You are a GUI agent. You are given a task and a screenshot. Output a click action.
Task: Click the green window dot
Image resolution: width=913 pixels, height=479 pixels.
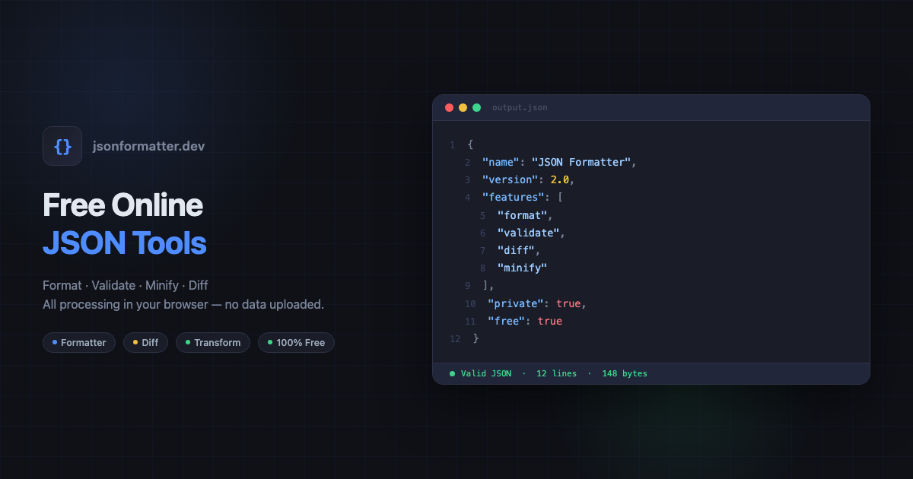point(476,107)
